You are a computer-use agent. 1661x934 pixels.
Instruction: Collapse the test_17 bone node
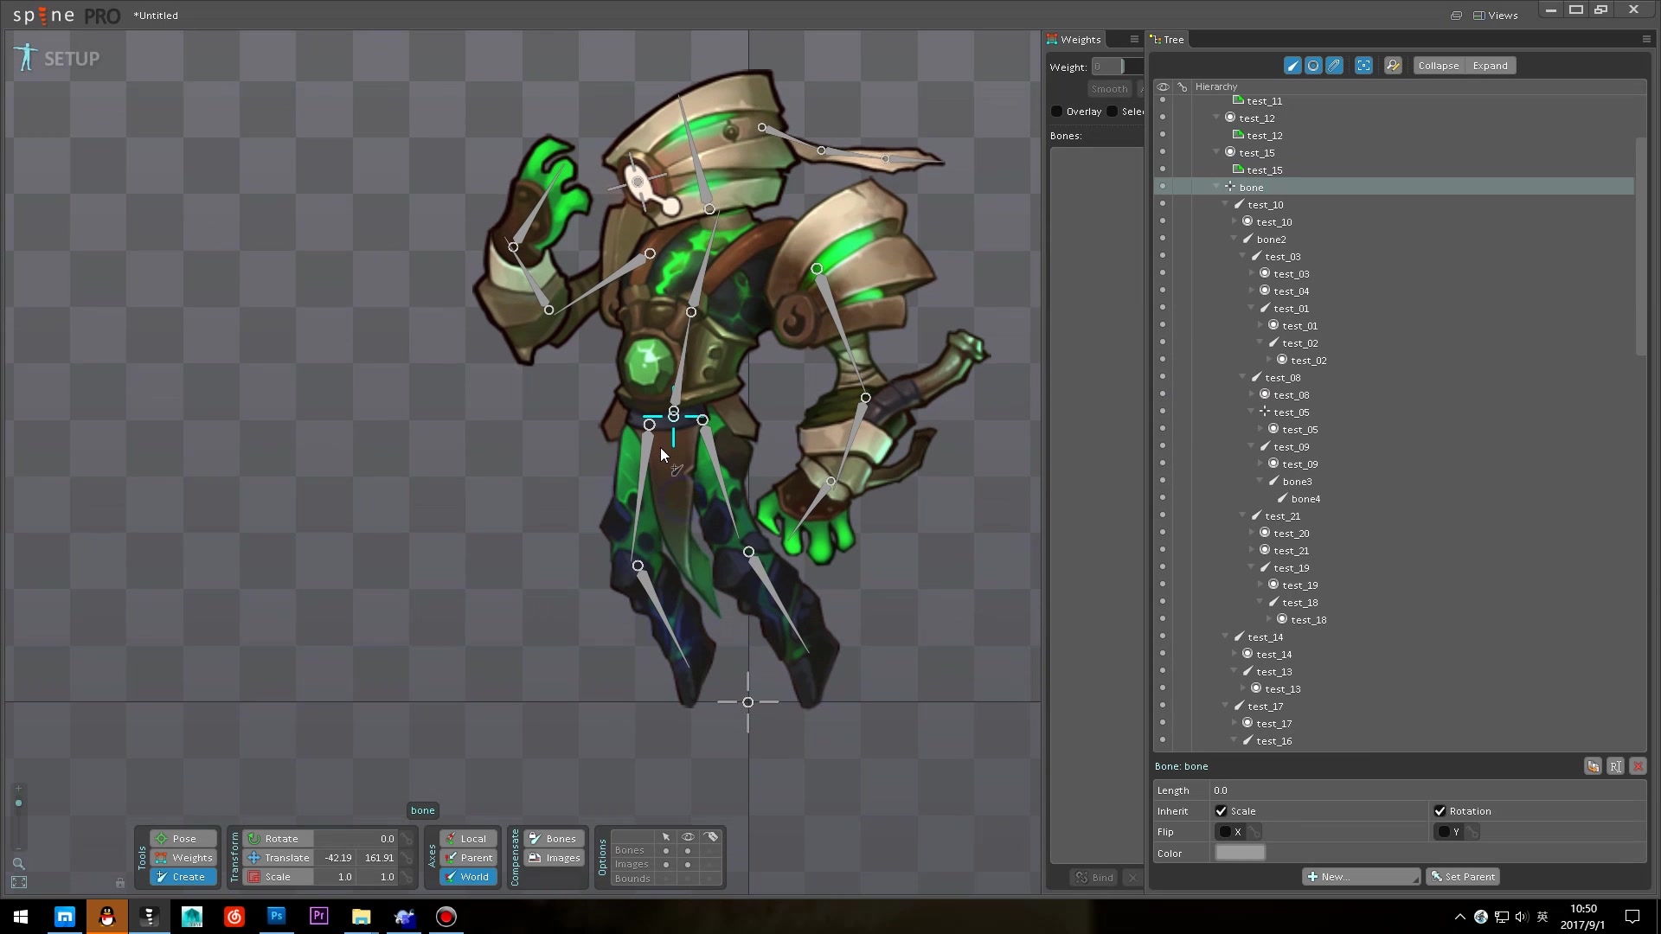click(x=1226, y=706)
